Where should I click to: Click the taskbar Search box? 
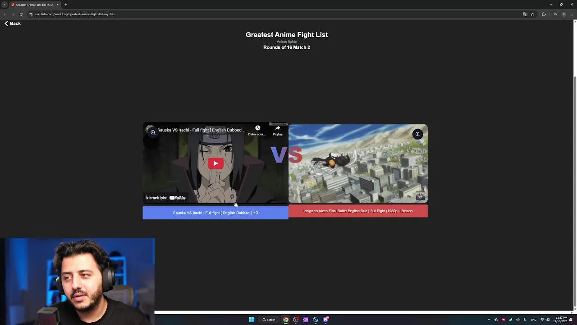[x=269, y=320]
